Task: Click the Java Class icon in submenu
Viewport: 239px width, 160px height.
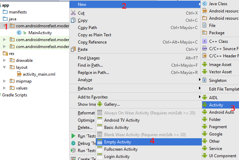Action: [x=205, y=4]
